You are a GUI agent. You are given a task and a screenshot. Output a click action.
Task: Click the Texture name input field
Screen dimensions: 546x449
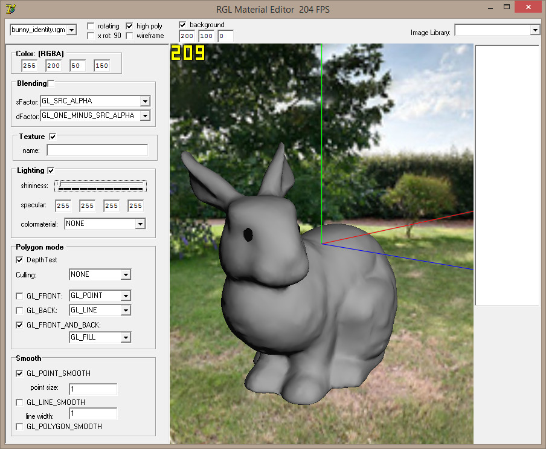click(x=97, y=150)
